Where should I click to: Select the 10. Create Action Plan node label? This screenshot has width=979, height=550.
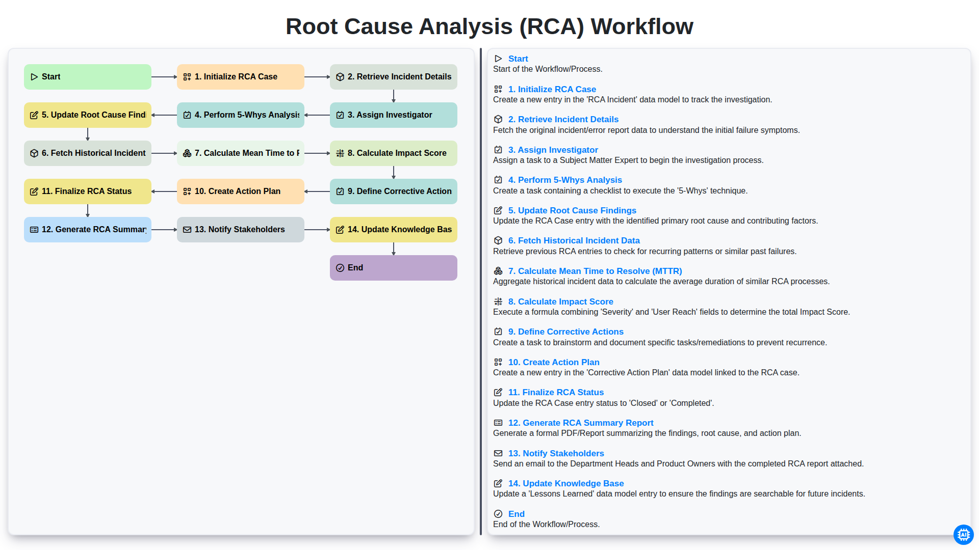coord(238,191)
